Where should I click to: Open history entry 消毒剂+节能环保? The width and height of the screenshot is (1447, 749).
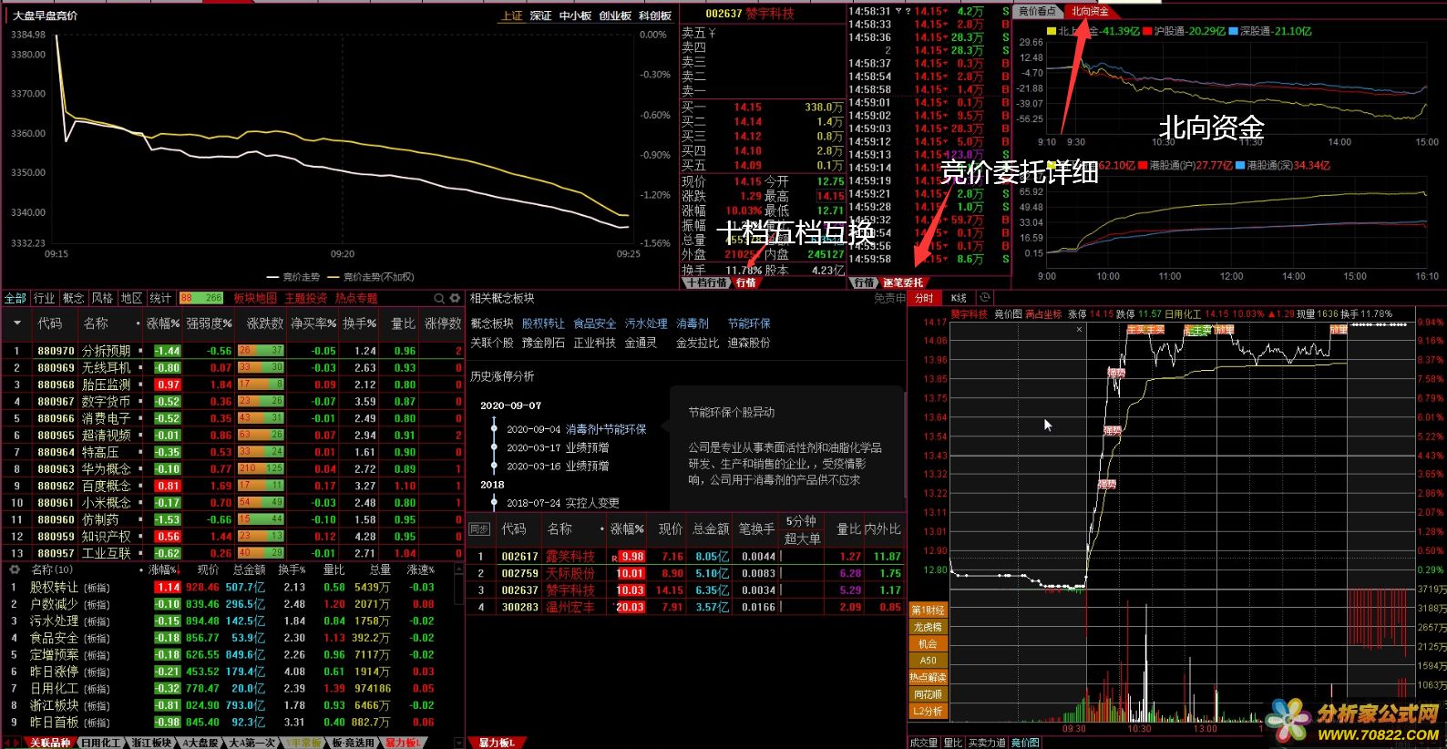click(606, 429)
